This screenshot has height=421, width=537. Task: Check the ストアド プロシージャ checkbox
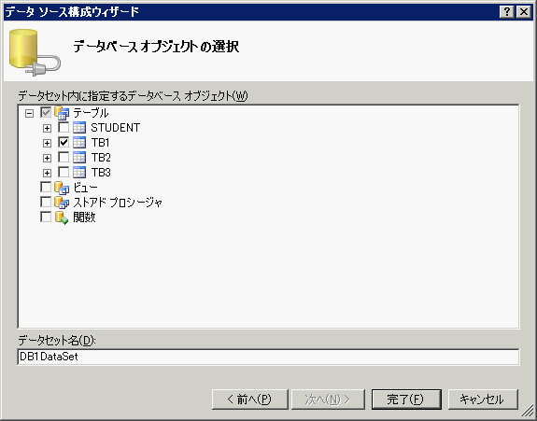pos(46,202)
